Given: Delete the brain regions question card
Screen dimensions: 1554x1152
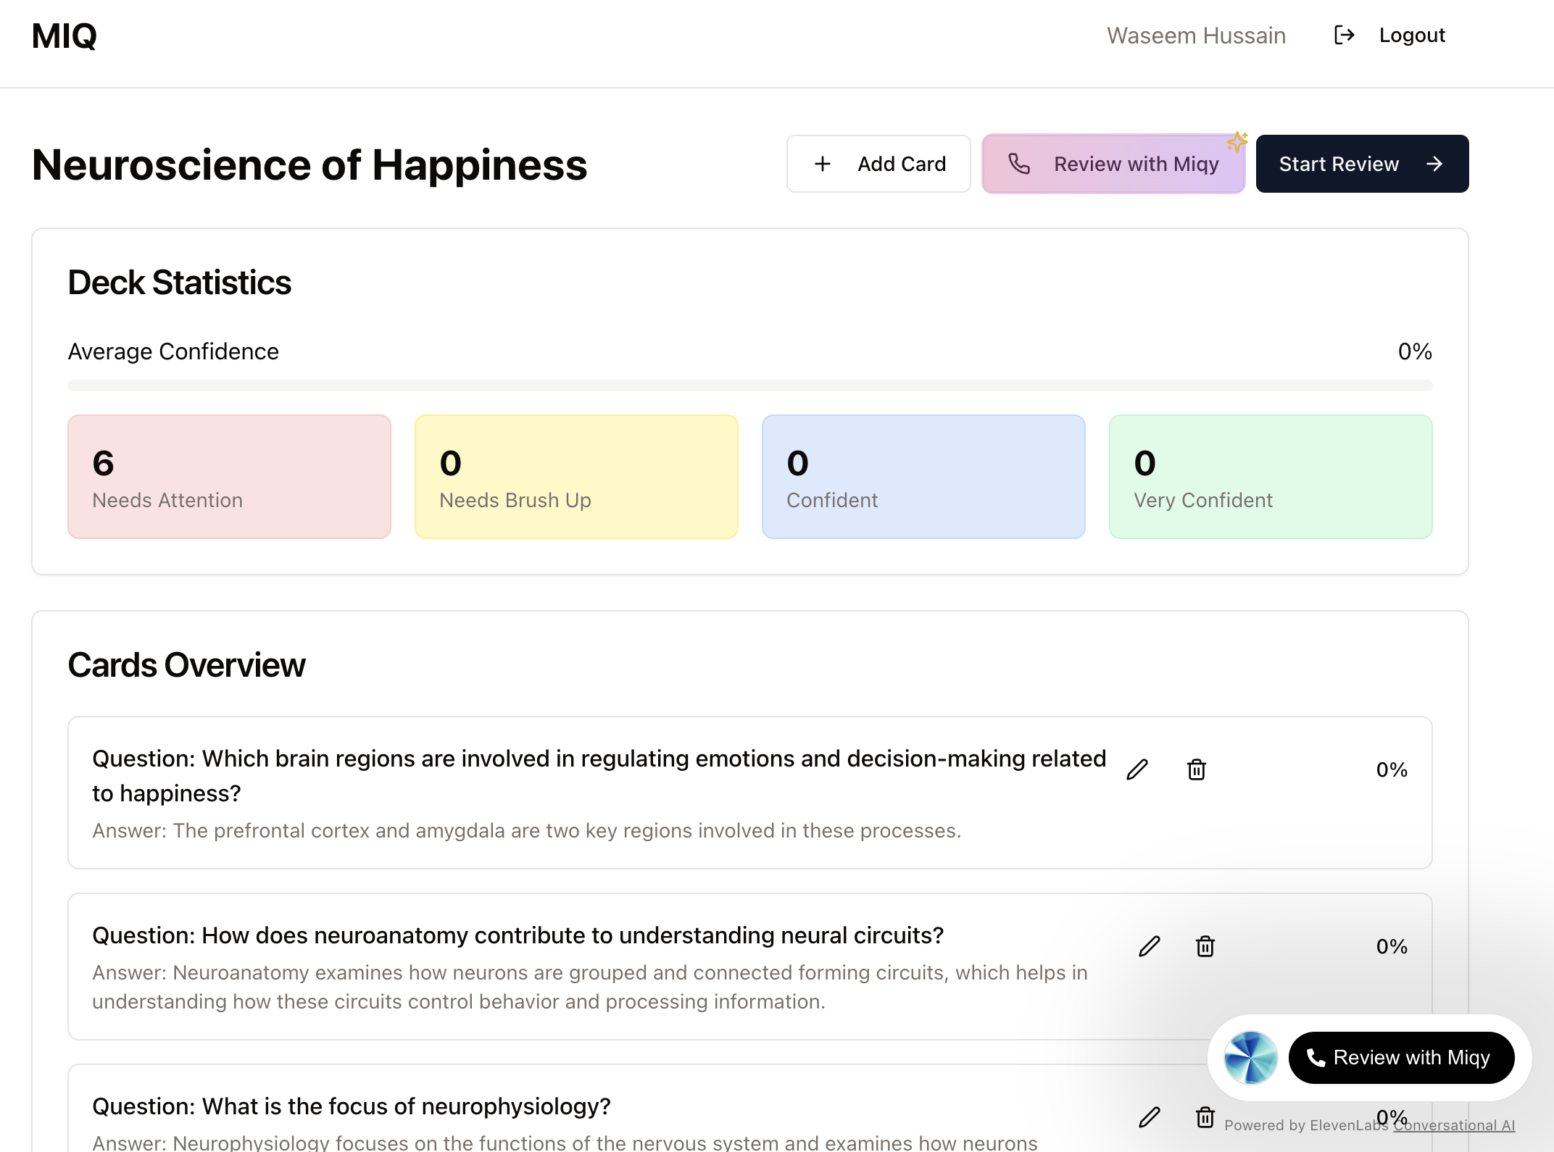Looking at the screenshot, I should coord(1197,769).
